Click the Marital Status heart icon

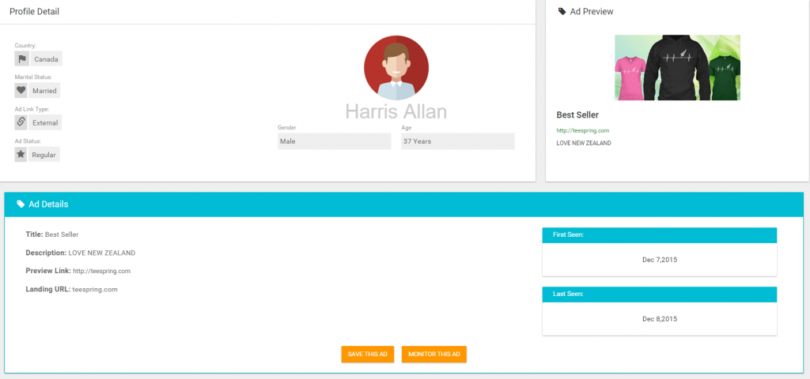coord(21,90)
